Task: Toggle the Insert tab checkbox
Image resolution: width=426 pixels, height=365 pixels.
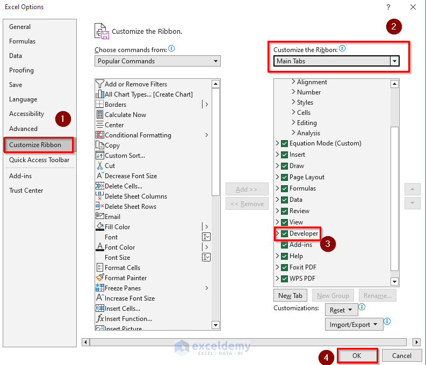Action: (285, 155)
